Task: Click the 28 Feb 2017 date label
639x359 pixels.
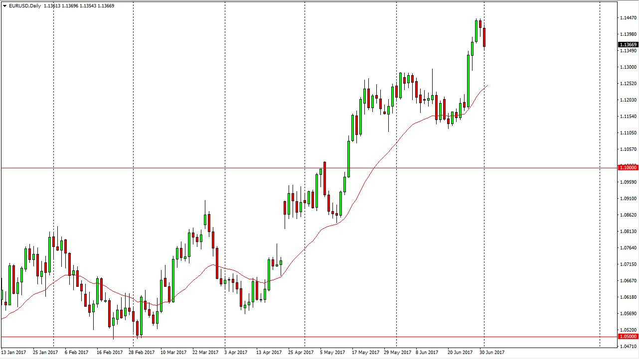Action: coord(141,353)
